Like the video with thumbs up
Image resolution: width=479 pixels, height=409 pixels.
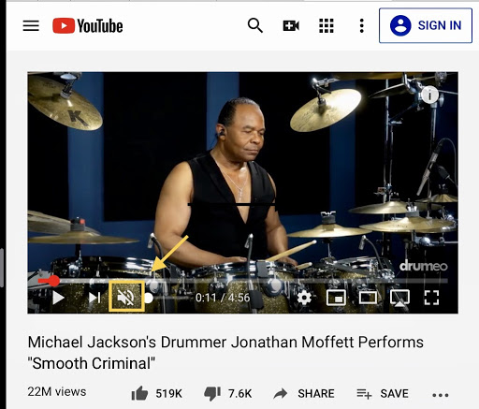[x=139, y=393]
